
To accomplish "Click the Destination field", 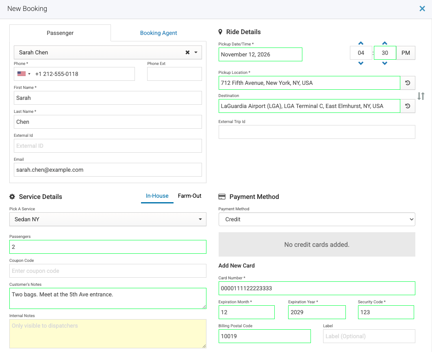I will 309,106.
